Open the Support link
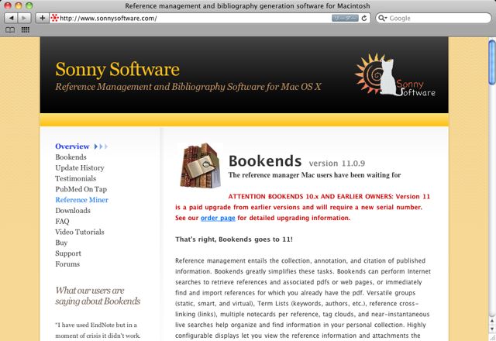 click(x=68, y=253)
